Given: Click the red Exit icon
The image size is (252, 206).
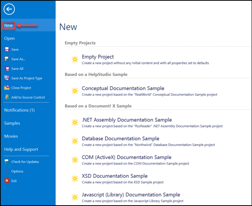Looking at the screenshot, I should (x=7, y=181).
